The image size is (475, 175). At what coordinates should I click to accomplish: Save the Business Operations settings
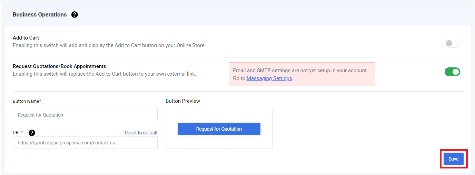pos(453,159)
